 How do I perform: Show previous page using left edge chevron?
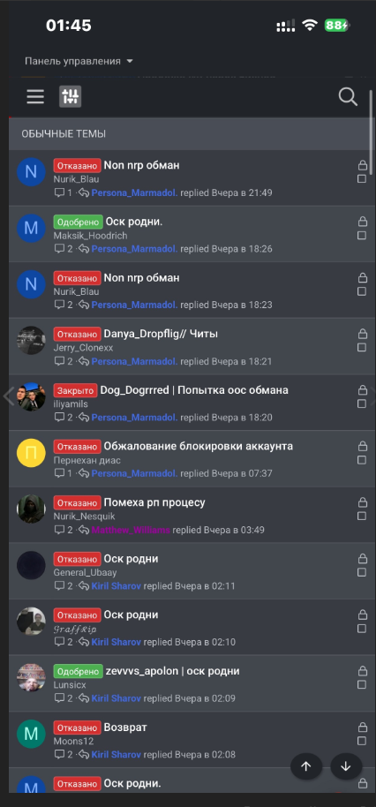point(7,396)
